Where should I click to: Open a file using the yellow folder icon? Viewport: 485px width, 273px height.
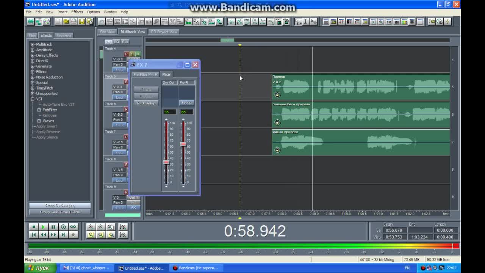click(x=66, y=22)
